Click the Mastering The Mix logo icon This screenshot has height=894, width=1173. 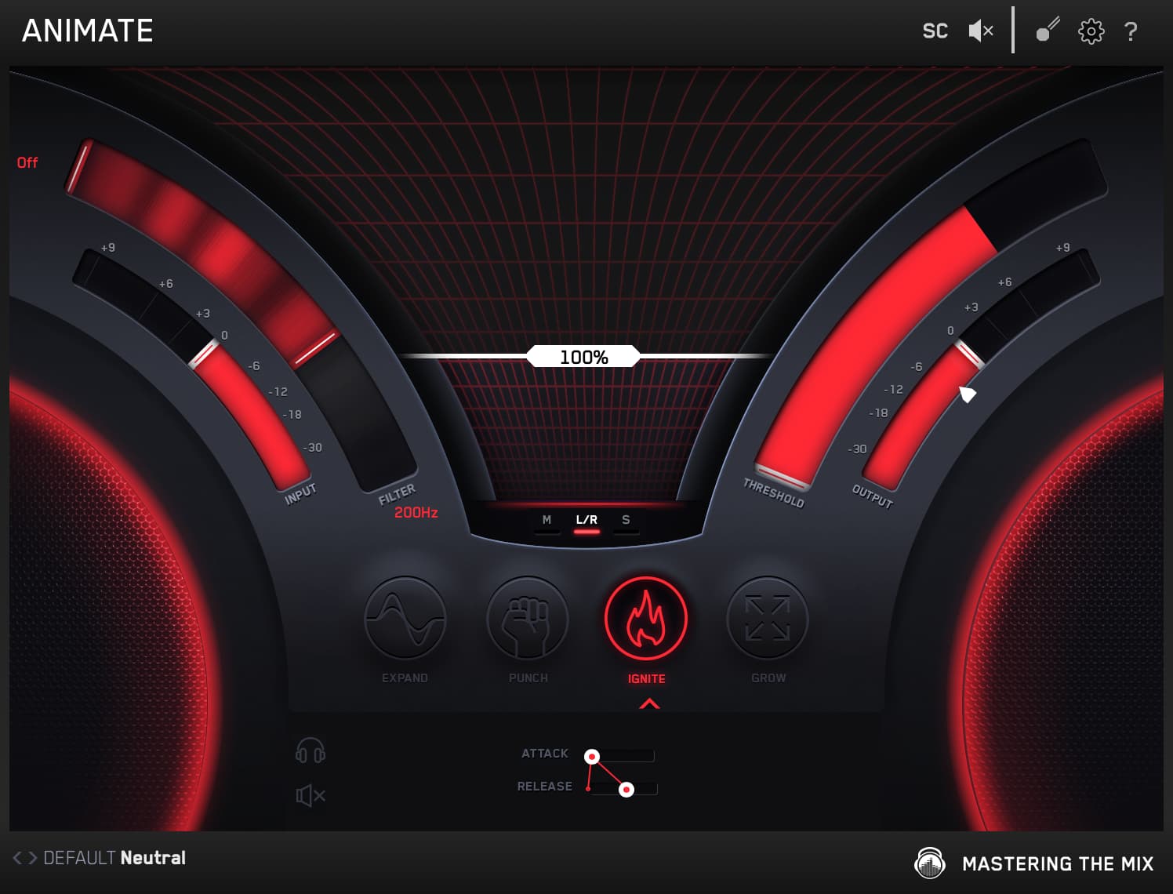click(930, 863)
